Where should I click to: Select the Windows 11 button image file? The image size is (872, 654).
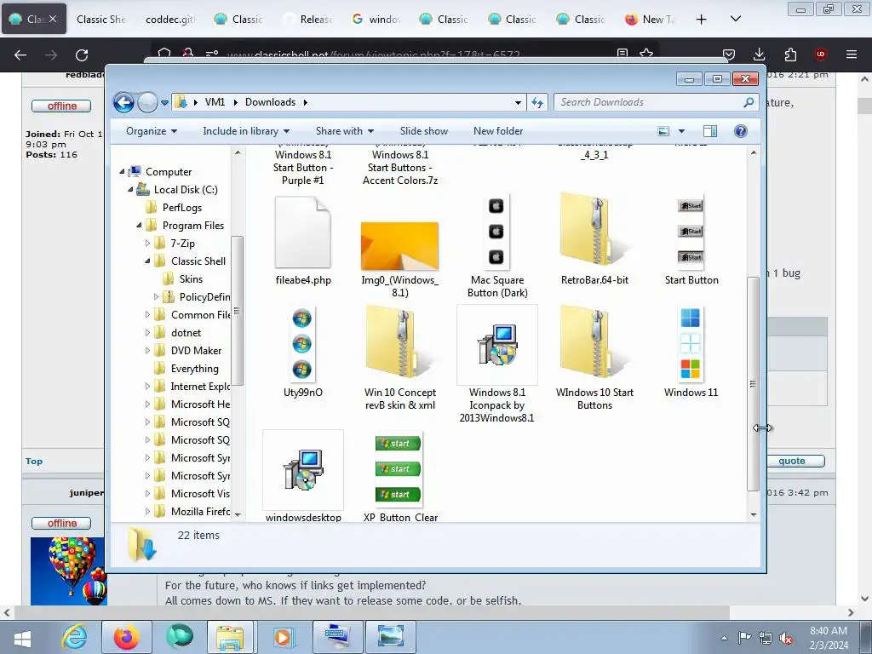coord(690,345)
